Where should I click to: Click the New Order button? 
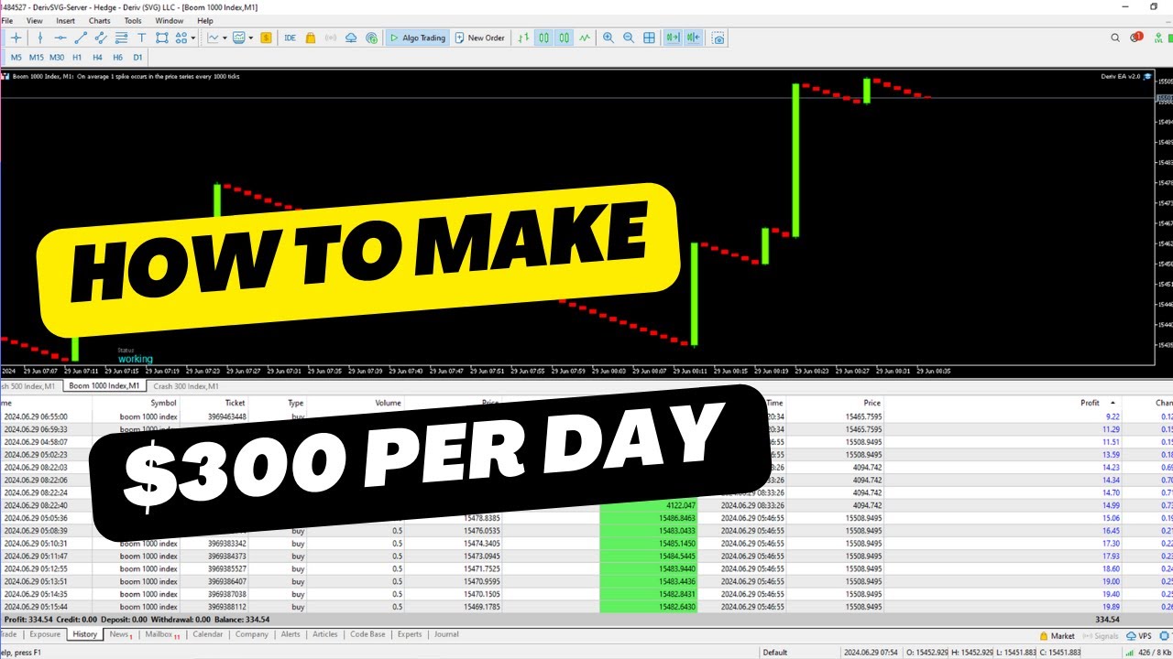tap(478, 38)
